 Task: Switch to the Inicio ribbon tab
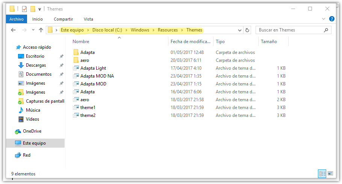(38, 19)
